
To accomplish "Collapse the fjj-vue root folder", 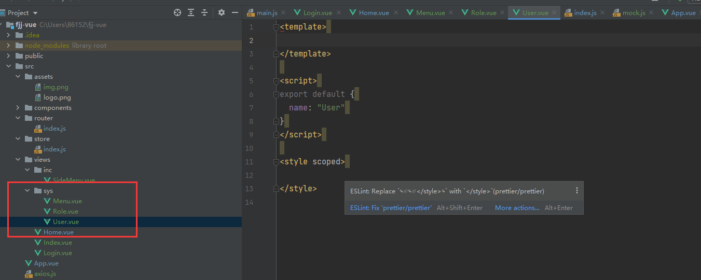I will click(2, 24).
